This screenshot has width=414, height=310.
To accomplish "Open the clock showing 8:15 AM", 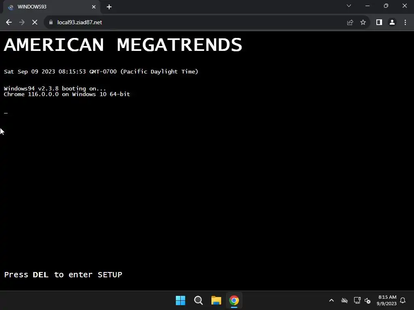I will [x=387, y=300].
